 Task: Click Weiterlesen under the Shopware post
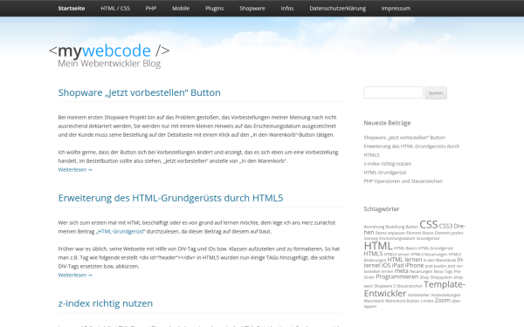[75, 169]
